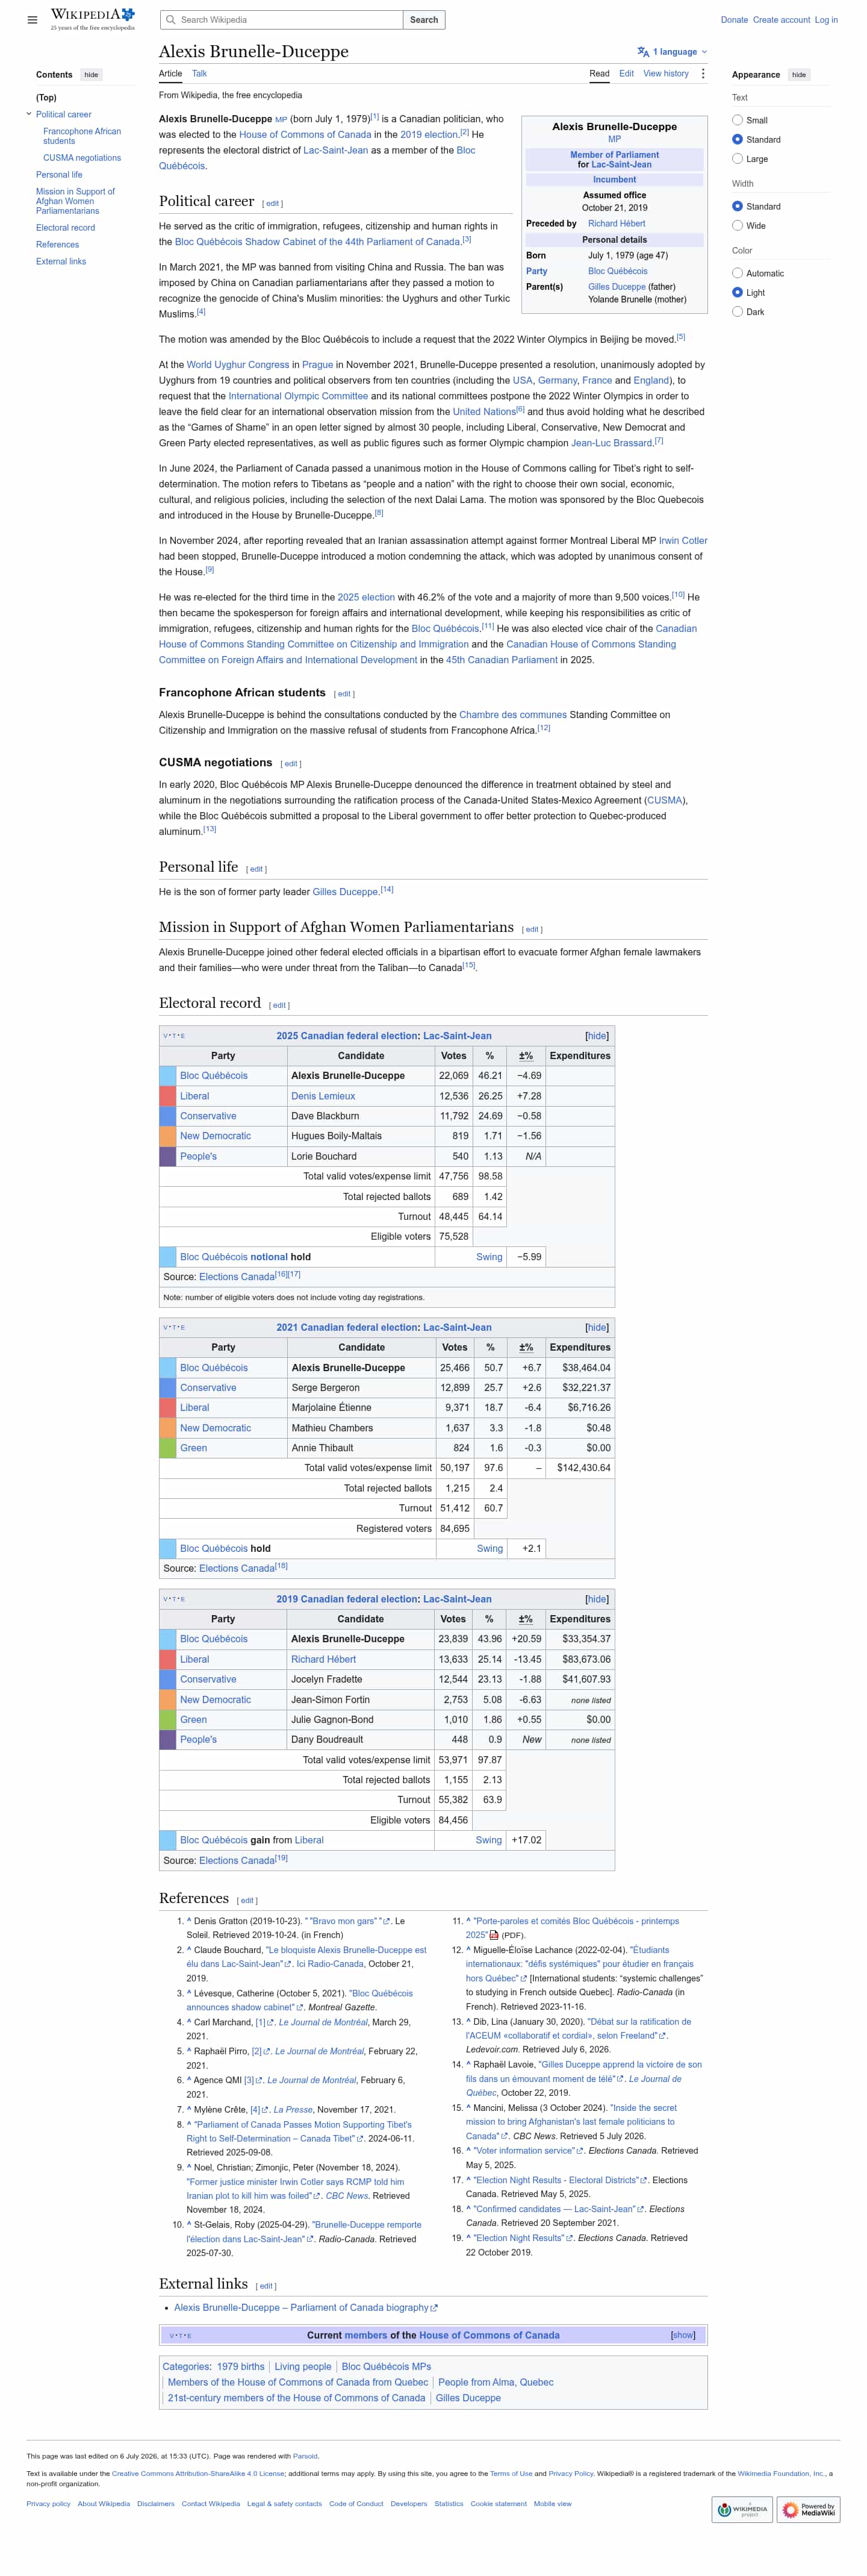The height and width of the screenshot is (2576, 867).
Task: Open the Gilles Duceppe link in Personal life
Action: [346, 892]
